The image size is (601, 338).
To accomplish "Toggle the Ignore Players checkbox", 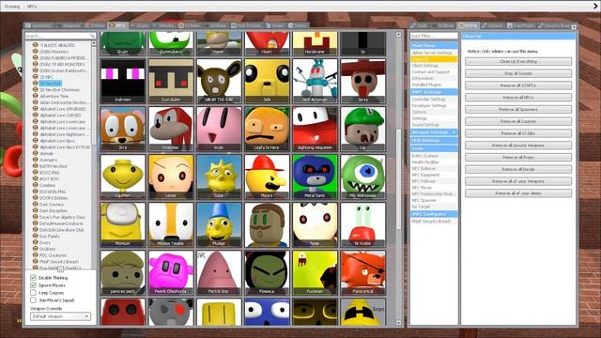I will click(33, 285).
